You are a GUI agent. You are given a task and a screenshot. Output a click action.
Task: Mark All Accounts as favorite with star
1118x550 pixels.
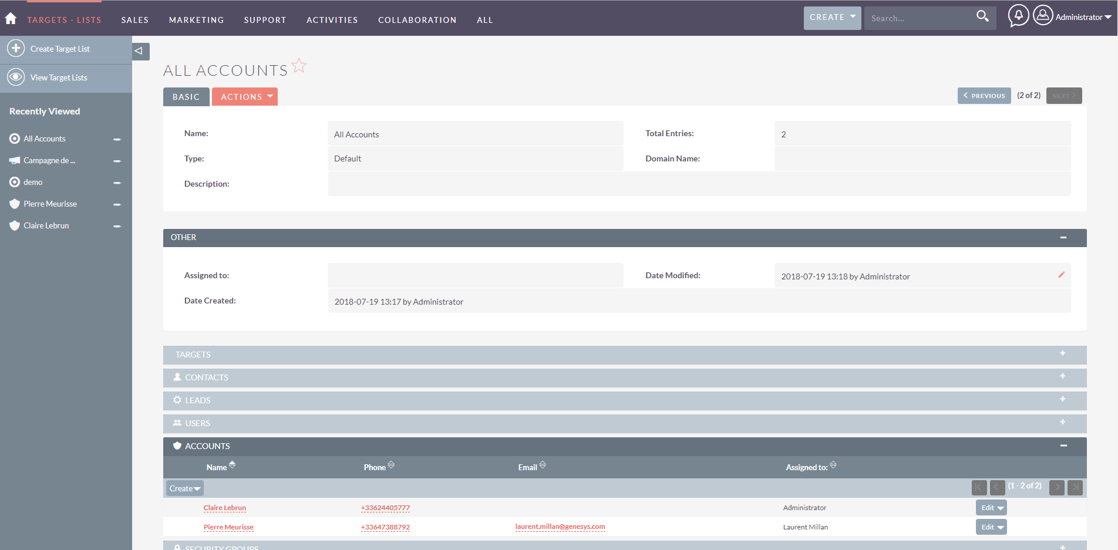pos(299,66)
